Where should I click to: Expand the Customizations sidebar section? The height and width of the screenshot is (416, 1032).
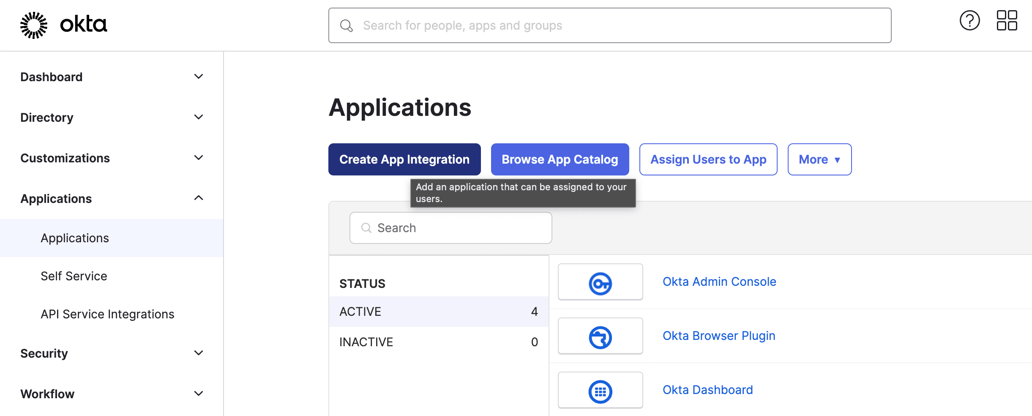click(198, 158)
